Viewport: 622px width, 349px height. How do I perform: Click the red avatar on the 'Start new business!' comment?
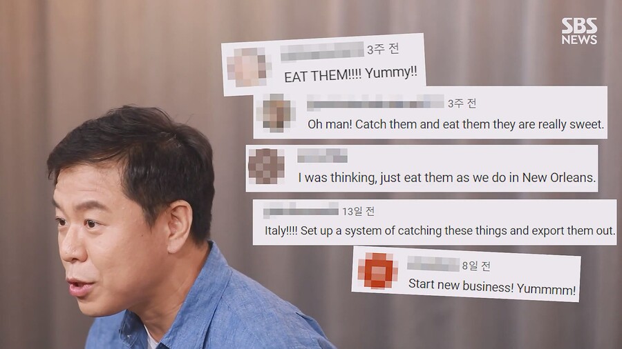click(x=377, y=270)
